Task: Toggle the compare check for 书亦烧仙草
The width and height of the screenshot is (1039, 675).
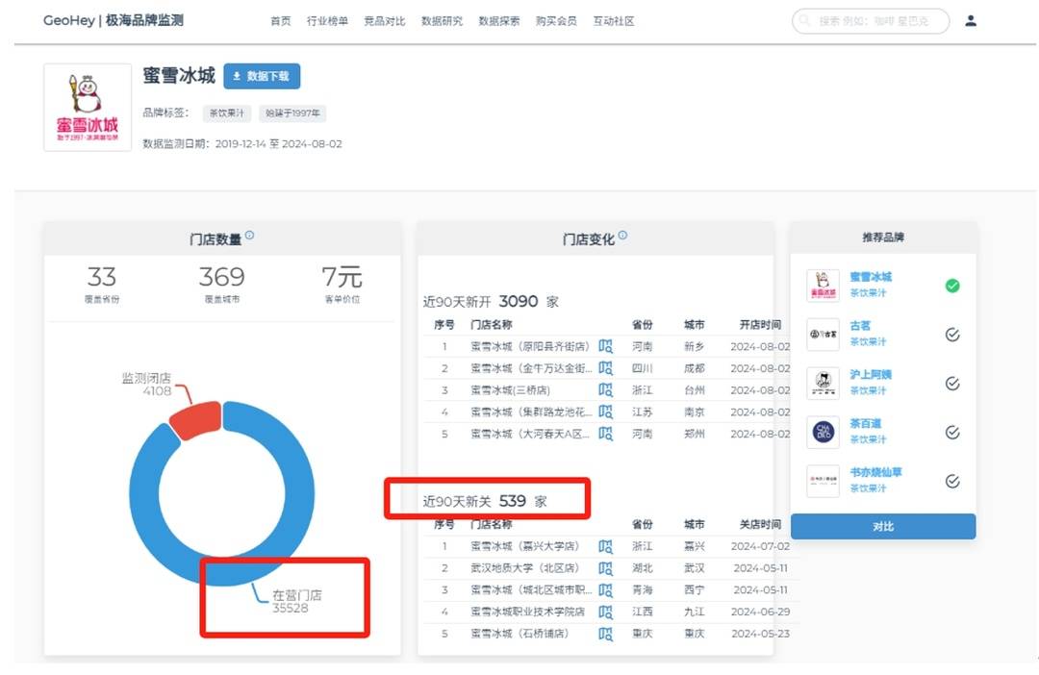Action: coord(952,482)
